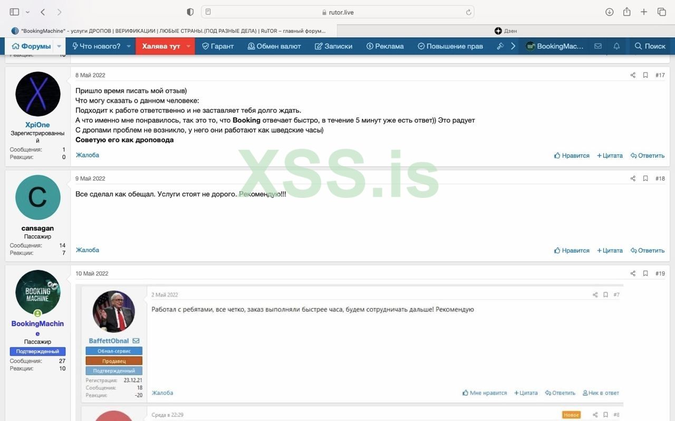Screen dimensions: 675x421
Task: Open the Записки page
Action: click(333, 46)
